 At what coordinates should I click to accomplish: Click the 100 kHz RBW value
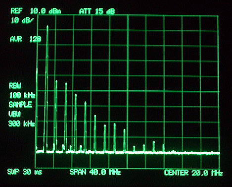coord(22,95)
